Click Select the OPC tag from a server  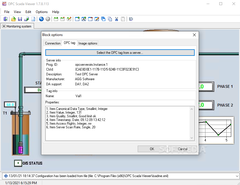[x=120, y=53]
